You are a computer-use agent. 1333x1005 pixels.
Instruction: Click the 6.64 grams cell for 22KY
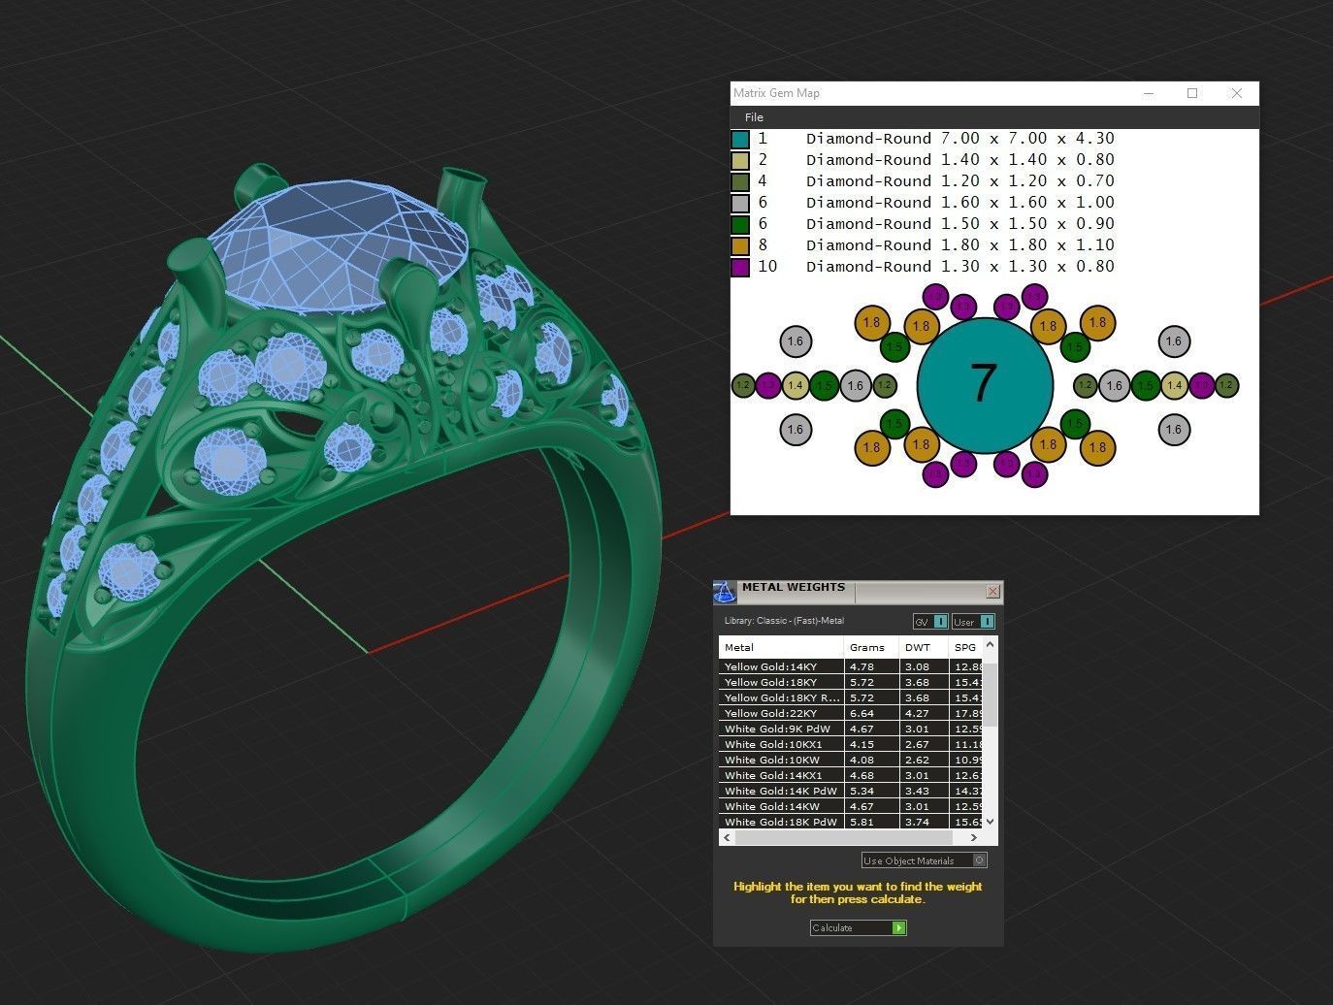coord(871,713)
